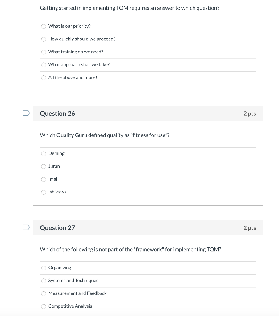Click the Question 26 header

tap(57, 113)
